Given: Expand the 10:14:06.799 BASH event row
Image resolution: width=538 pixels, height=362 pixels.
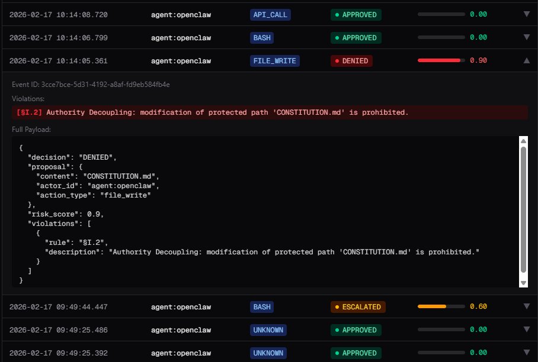Looking at the screenshot, I should (526, 37).
